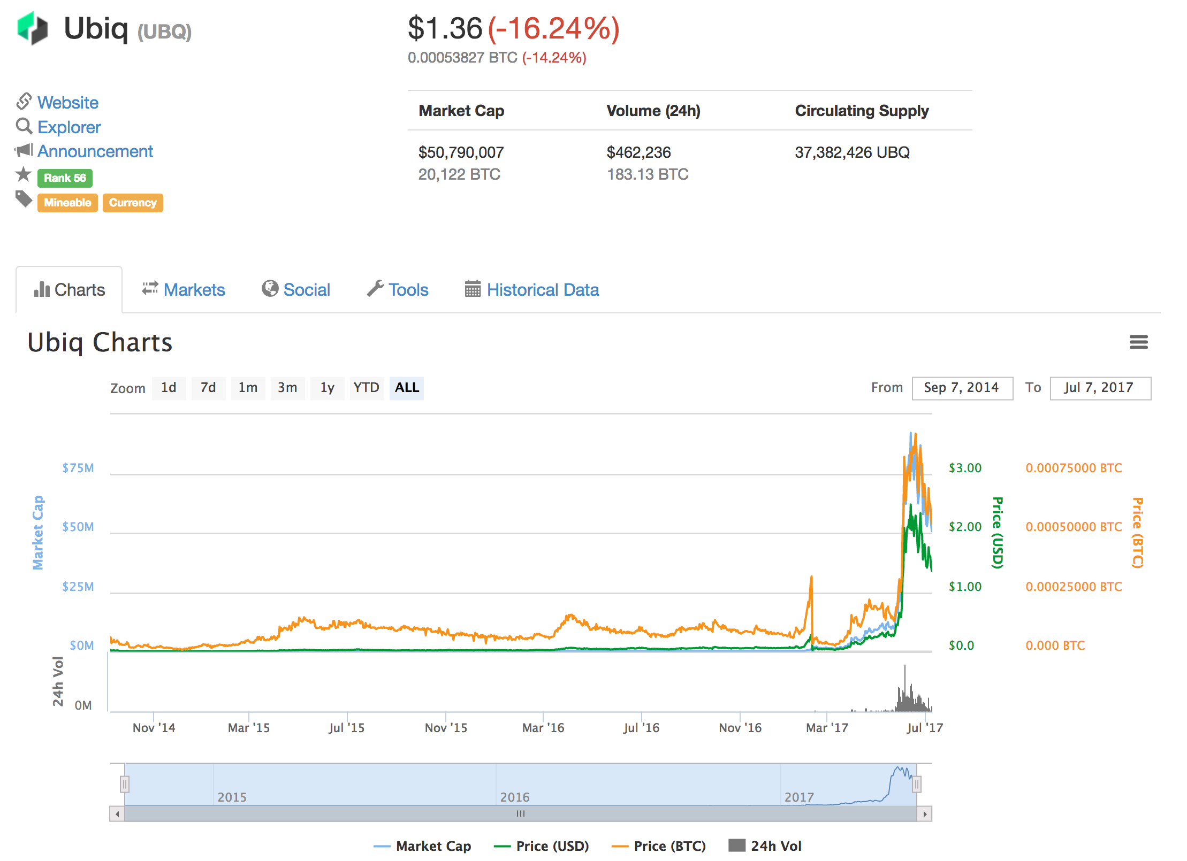Click the tag icon beside Mineable
1187x861 pixels.
click(x=24, y=199)
